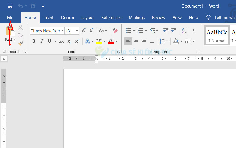Click the Grow Font size icon
Image resolution: width=236 pixels, height=148 pixels.
pyautogui.click(x=83, y=31)
